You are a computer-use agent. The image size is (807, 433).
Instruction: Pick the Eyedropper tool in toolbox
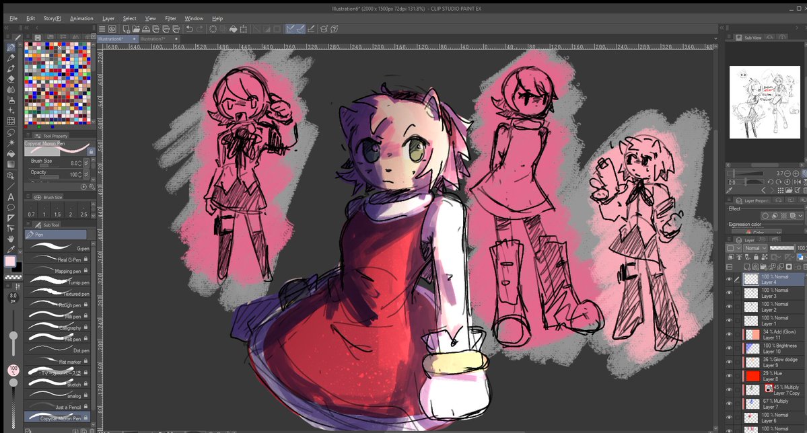click(x=11, y=249)
